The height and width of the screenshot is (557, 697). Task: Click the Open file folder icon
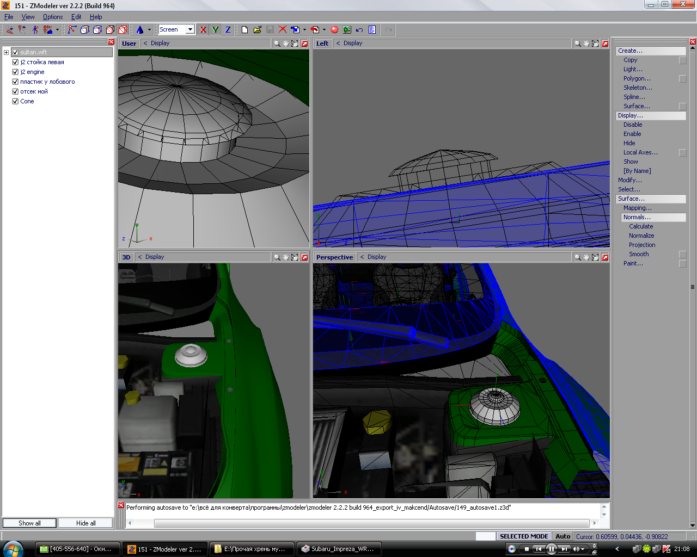(x=258, y=30)
